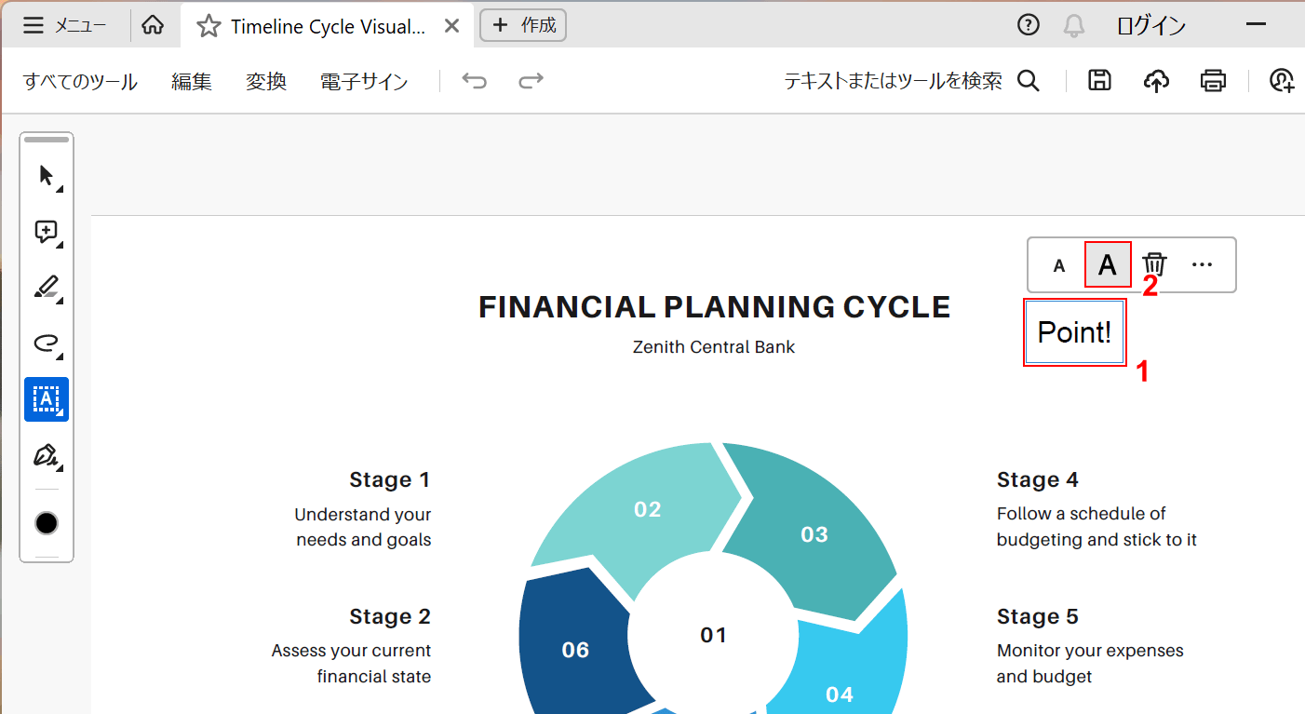Click the ログイン link
Image resolution: width=1305 pixels, height=714 pixels.
pyautogui.click(x=1150, y=26)
